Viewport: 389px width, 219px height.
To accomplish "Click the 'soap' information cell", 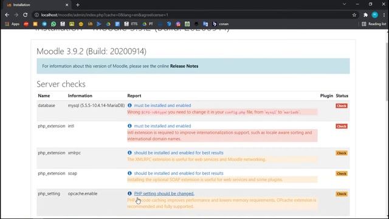I will point(72,173).
